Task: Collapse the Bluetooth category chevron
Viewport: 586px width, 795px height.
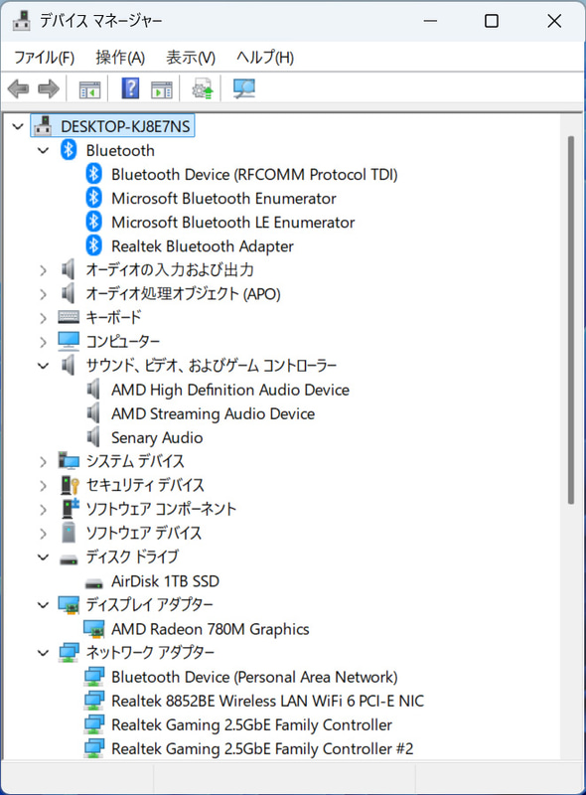Action: click(x=42, y=150)
